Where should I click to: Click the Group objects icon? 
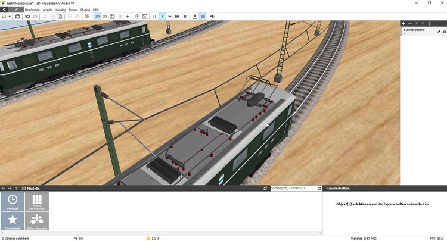(70, 17)
